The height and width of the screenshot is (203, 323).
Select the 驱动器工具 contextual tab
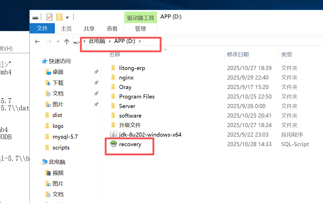140,18
